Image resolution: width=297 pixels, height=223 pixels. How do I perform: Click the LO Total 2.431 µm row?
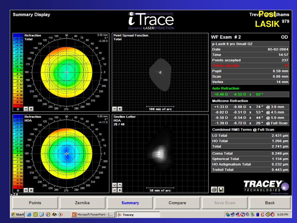tap(250, 136)
